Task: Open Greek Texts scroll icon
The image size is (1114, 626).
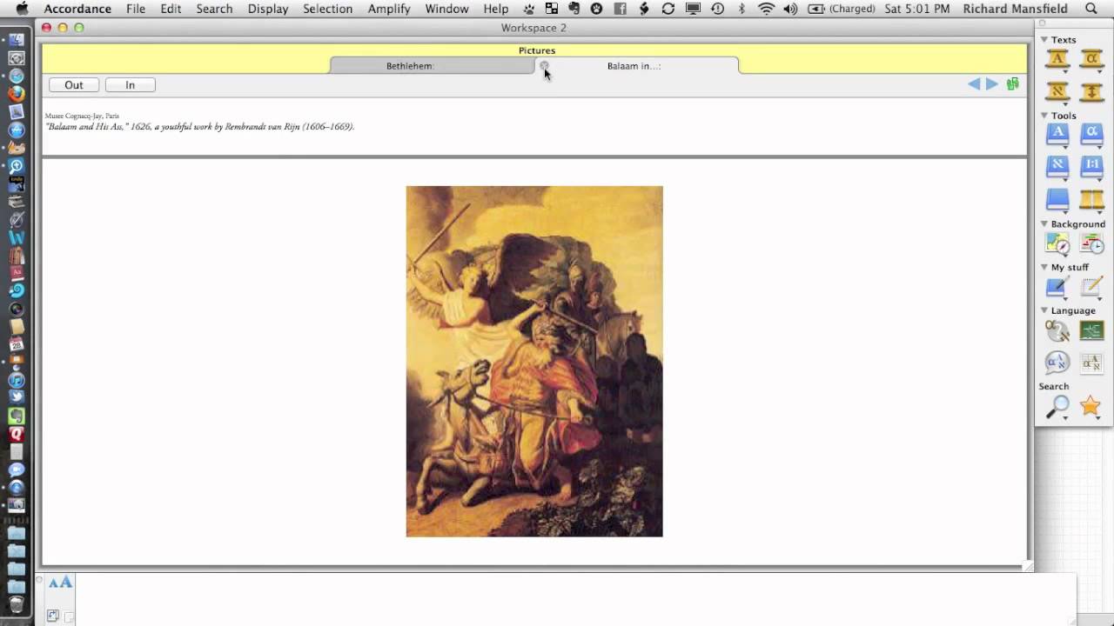Action: pyautogui.click(x=1091, y=59)
